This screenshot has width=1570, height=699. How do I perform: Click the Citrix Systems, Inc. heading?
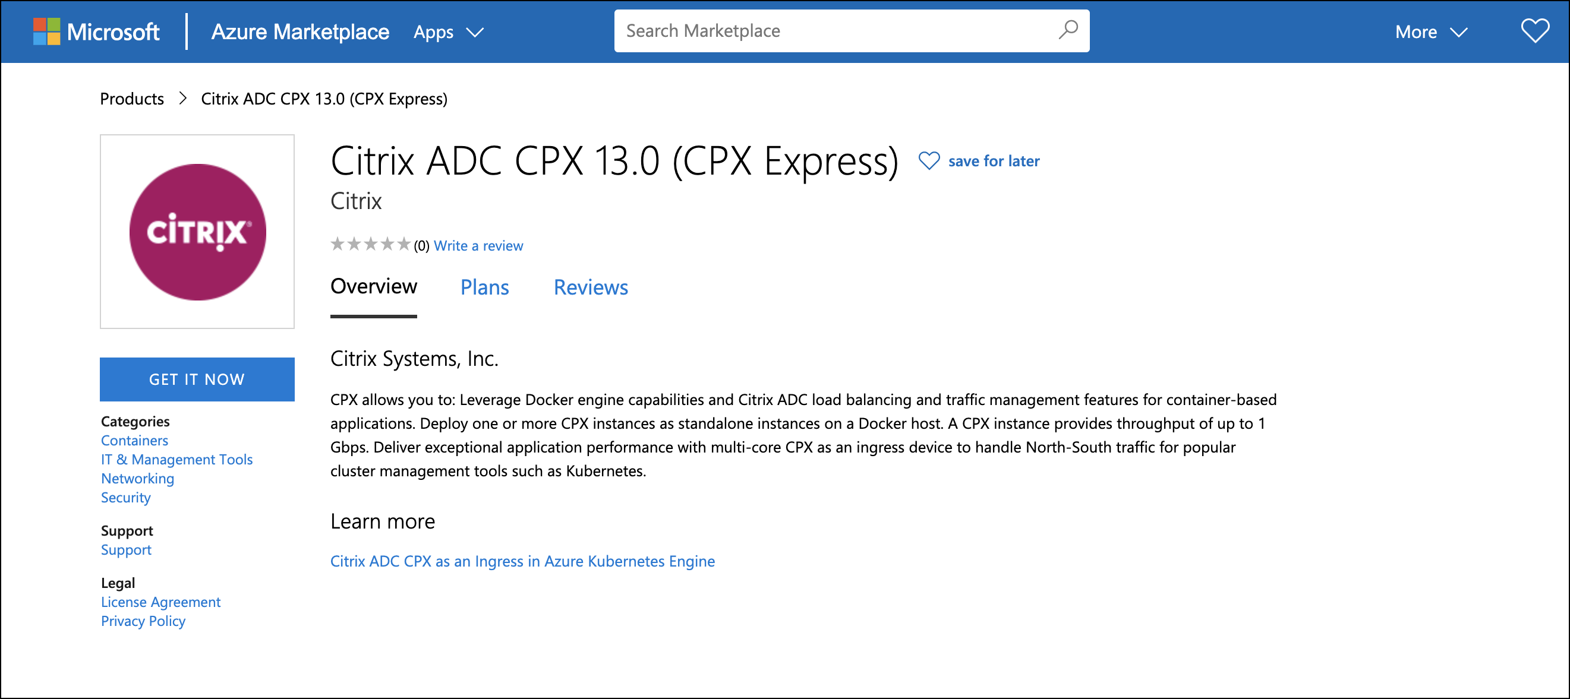tap(414, 359)
